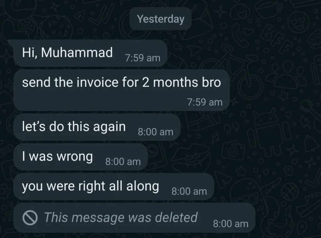Tap the 8:00 am timestamp on deleted message
Image resolution: width=321 pixels, height=238 pixels.
click(230, 224)
